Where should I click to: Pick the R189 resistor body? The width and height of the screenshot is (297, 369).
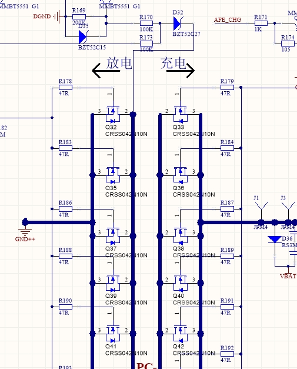(227, 256)
